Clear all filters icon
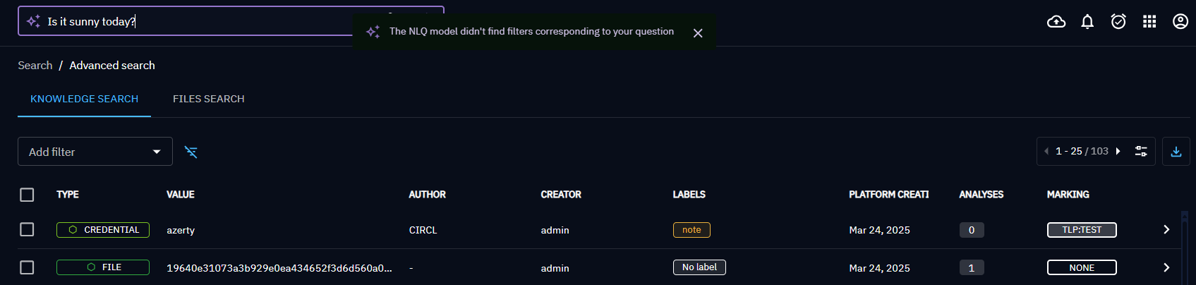This screenshot has width=1196, height=285. pos(191,152)
